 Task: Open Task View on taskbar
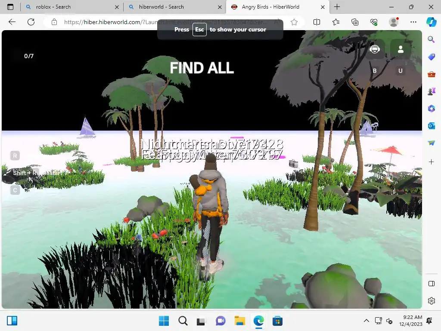coord(201,321)
